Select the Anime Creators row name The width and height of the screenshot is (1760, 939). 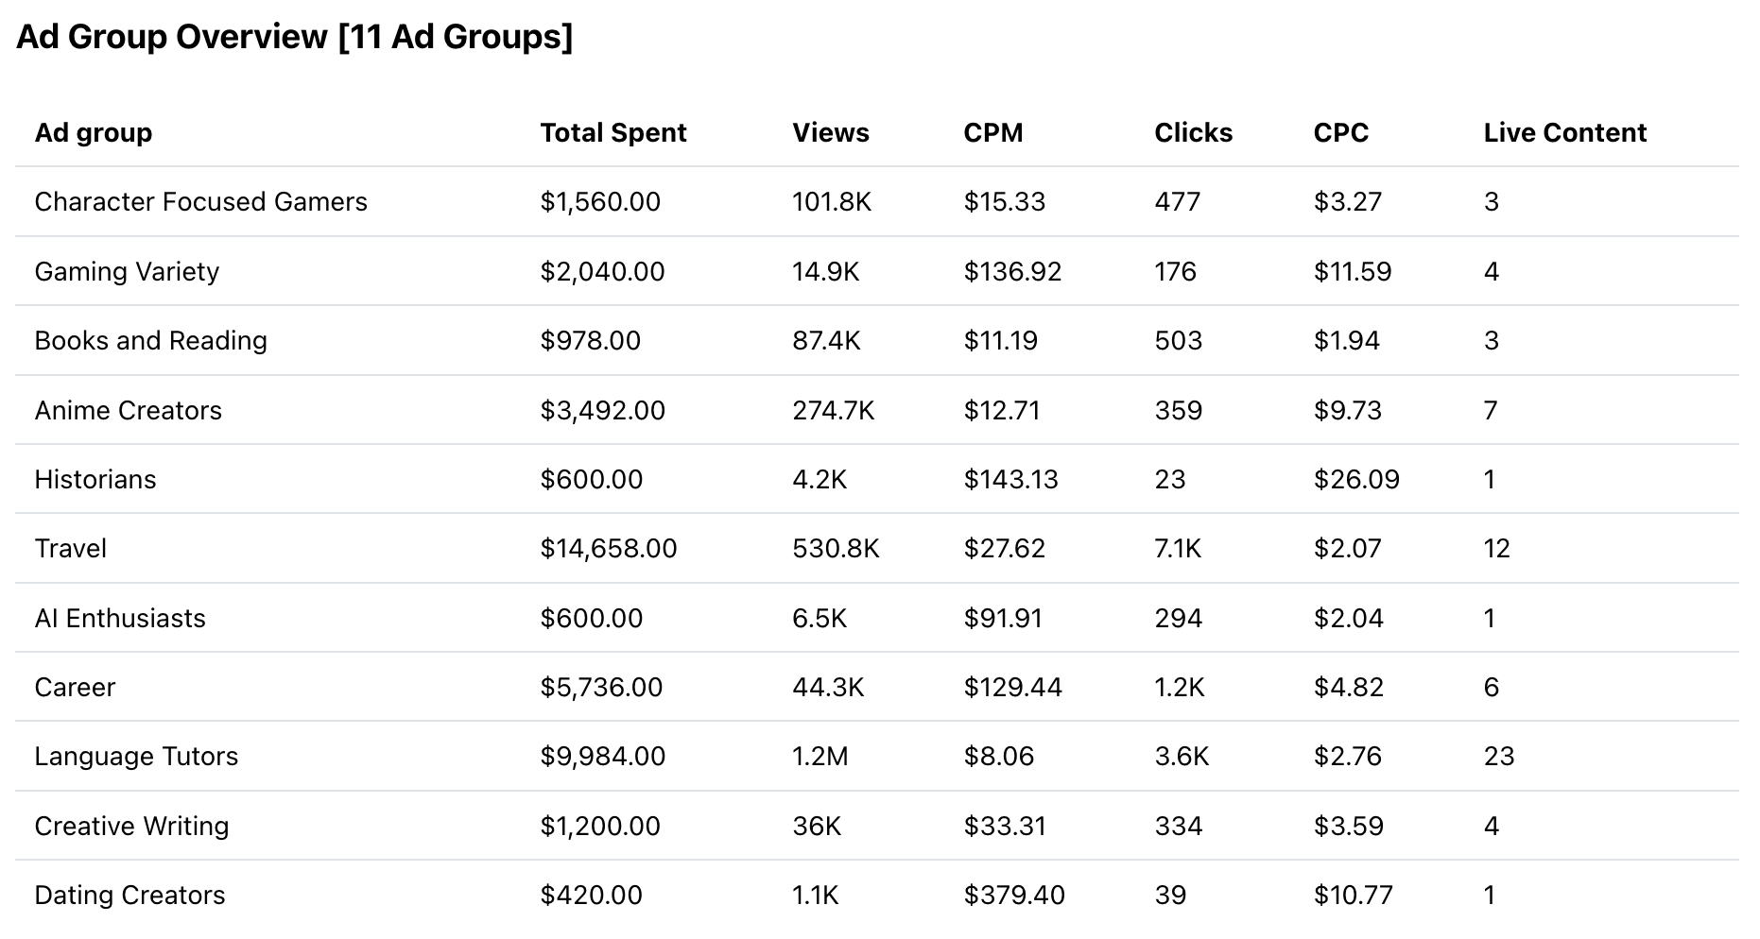(128, 411)
